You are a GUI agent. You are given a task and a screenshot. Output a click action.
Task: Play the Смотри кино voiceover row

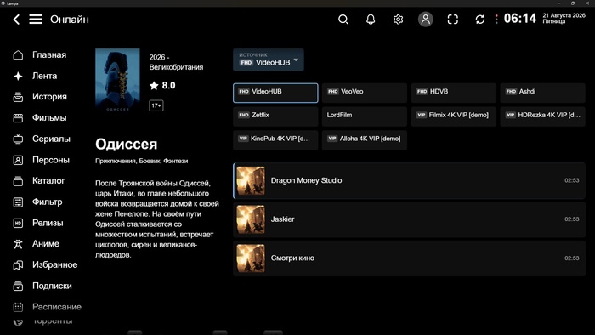click(409, 258)
